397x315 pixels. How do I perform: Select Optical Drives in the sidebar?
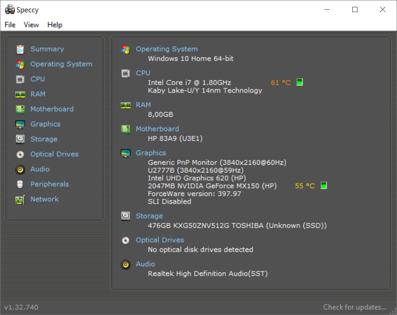(x=54, y=154)
